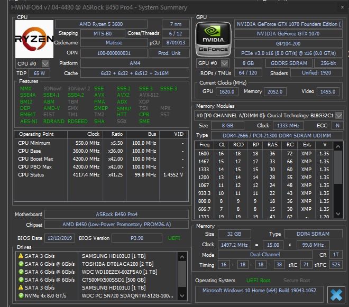Click the PCIe v3.0 x16 link field
Screen dimensions: 349x307
289,53
